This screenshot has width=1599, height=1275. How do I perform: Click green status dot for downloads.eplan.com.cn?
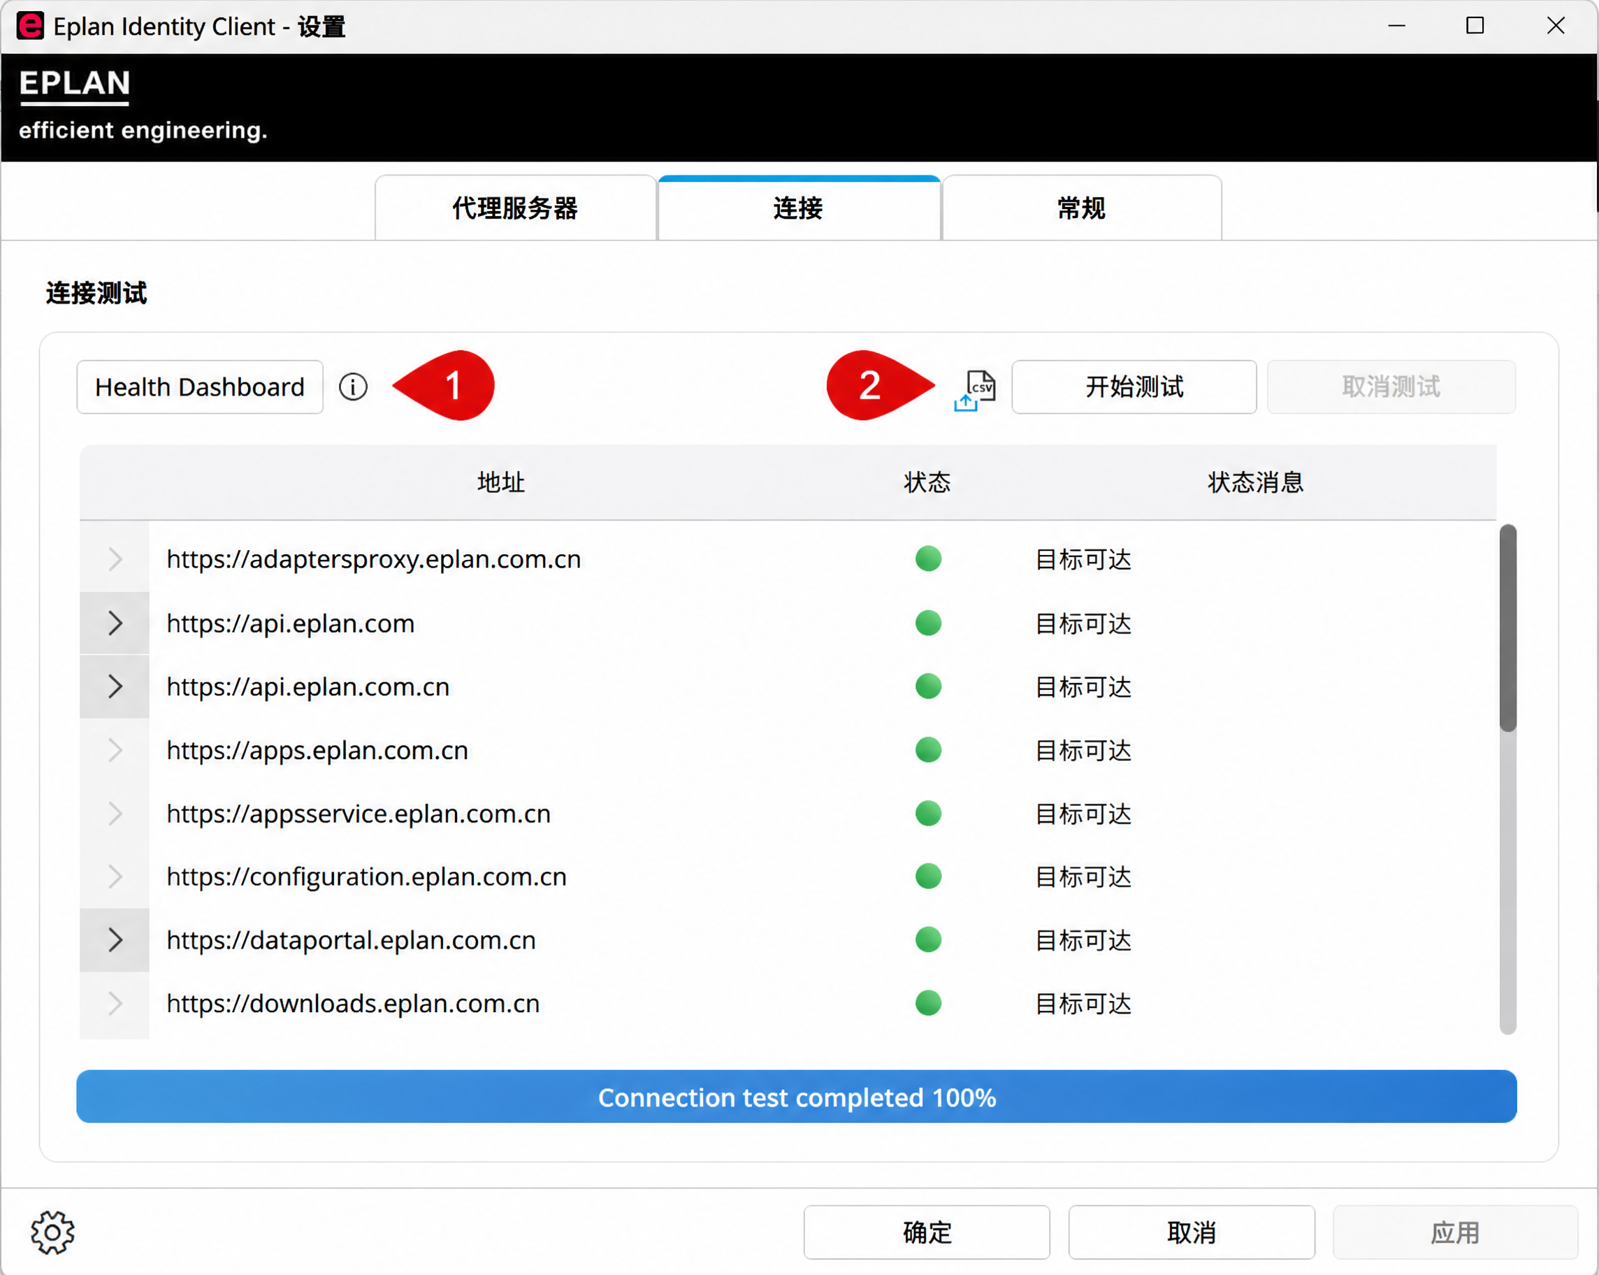pos(928,1004)
